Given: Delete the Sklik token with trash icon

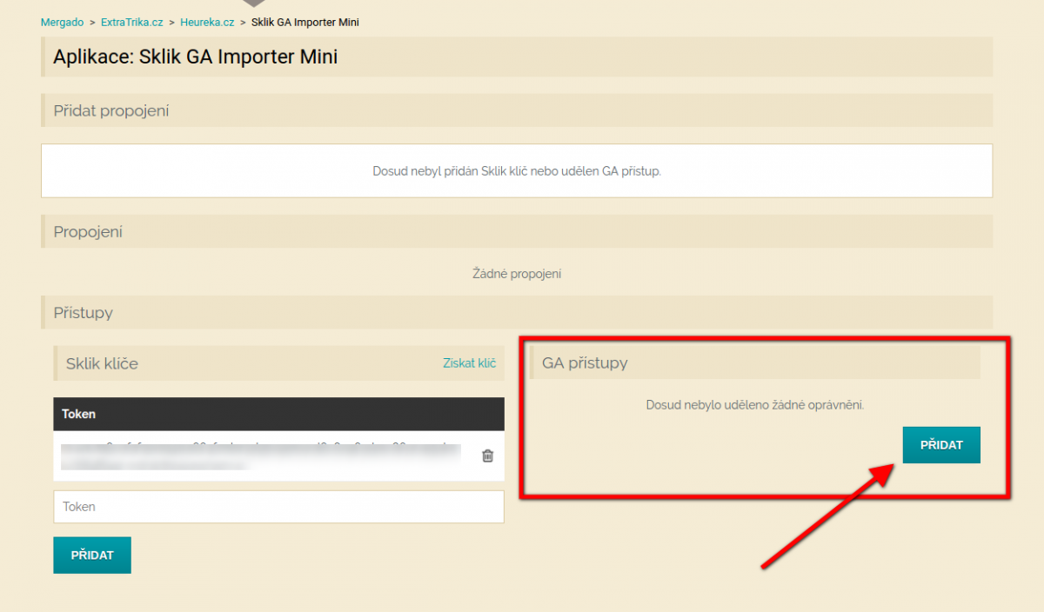Looking at the screenshot, I should [x=487, y=456].
